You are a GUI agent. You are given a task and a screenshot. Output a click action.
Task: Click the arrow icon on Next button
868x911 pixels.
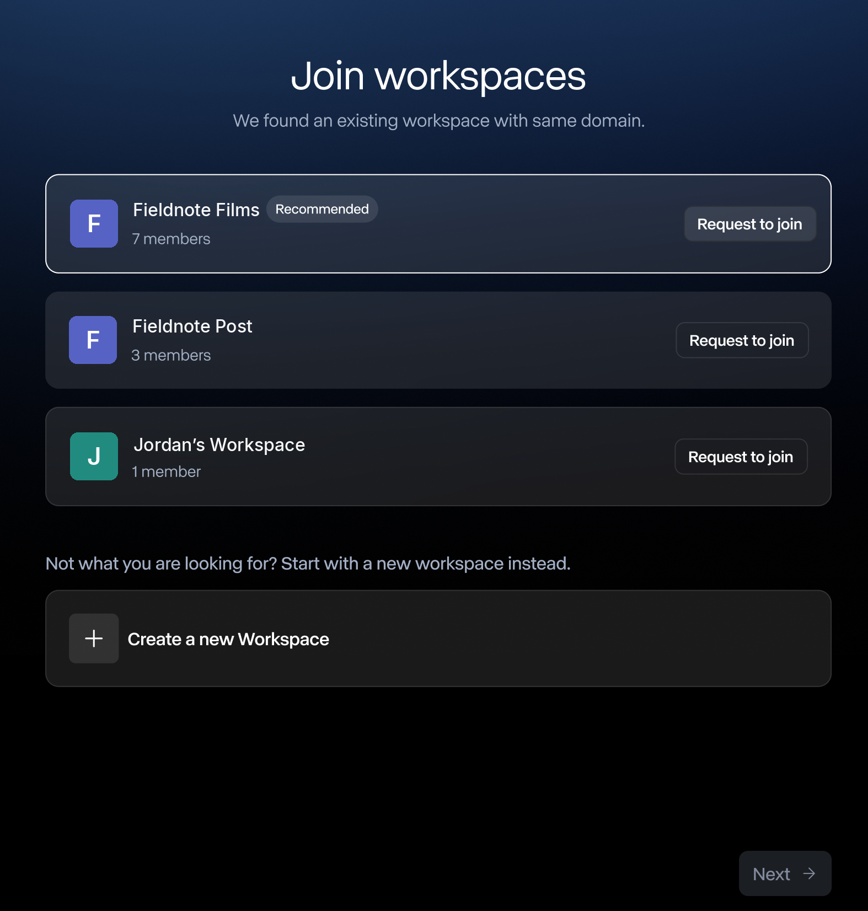[x=809, y=874]
